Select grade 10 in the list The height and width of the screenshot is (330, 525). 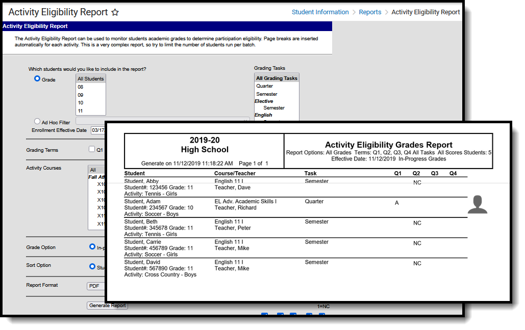click(91, 103)
